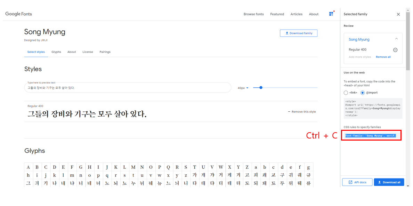
Task: Switch to the Select styles tab
Action: [x=36, y=52]
